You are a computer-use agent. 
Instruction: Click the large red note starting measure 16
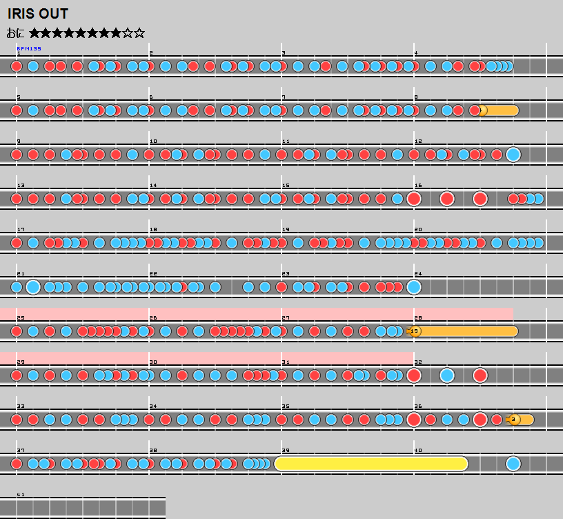coord(414,199)
